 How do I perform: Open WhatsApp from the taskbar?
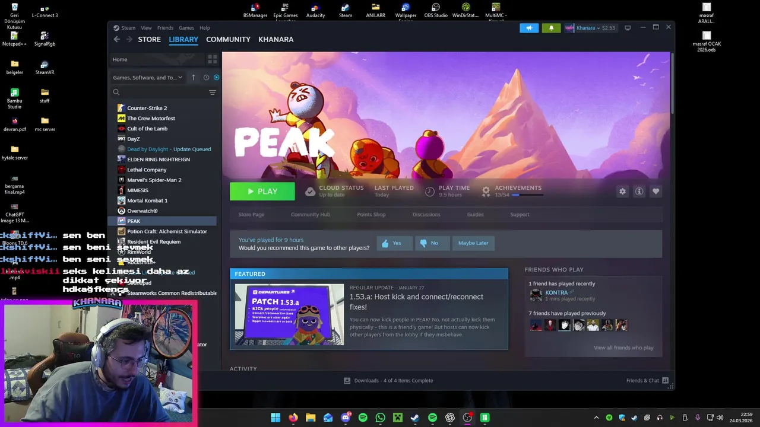tap(380, 418)
